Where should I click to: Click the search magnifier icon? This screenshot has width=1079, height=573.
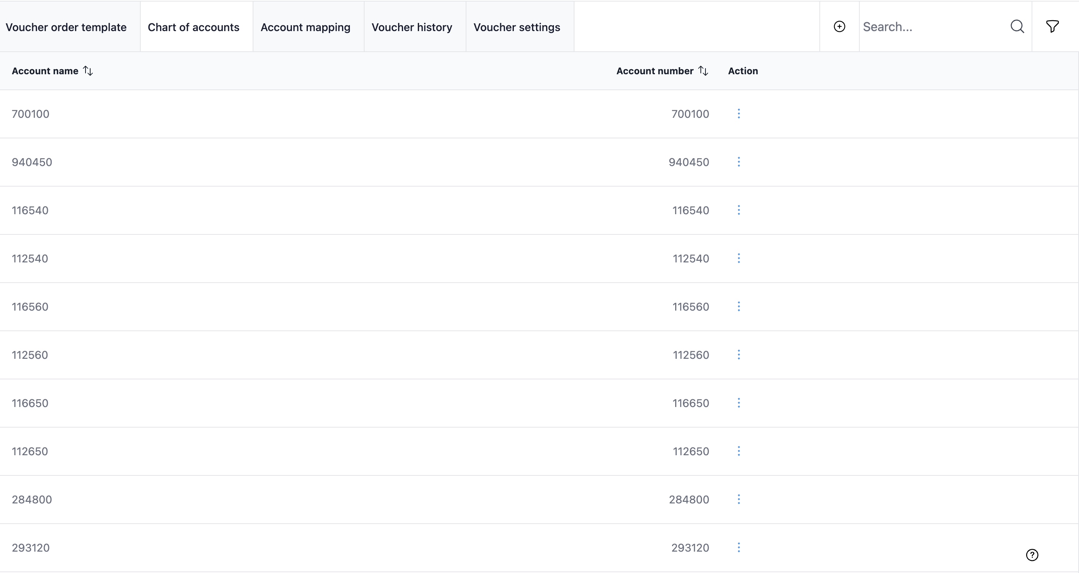pyautogui.click(x=1018, y=26)
